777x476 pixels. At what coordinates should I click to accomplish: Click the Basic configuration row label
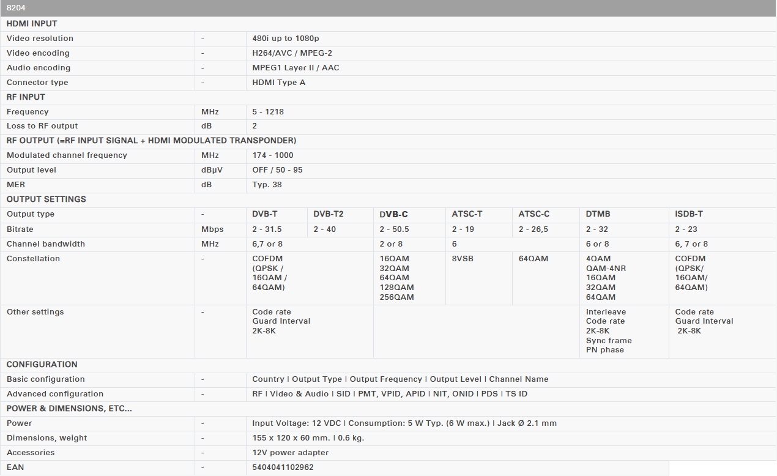tap(46, 379)
